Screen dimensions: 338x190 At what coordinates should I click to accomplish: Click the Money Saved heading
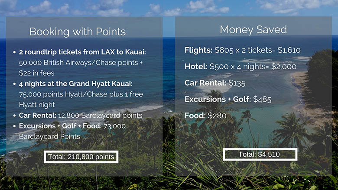coord(253,30)
